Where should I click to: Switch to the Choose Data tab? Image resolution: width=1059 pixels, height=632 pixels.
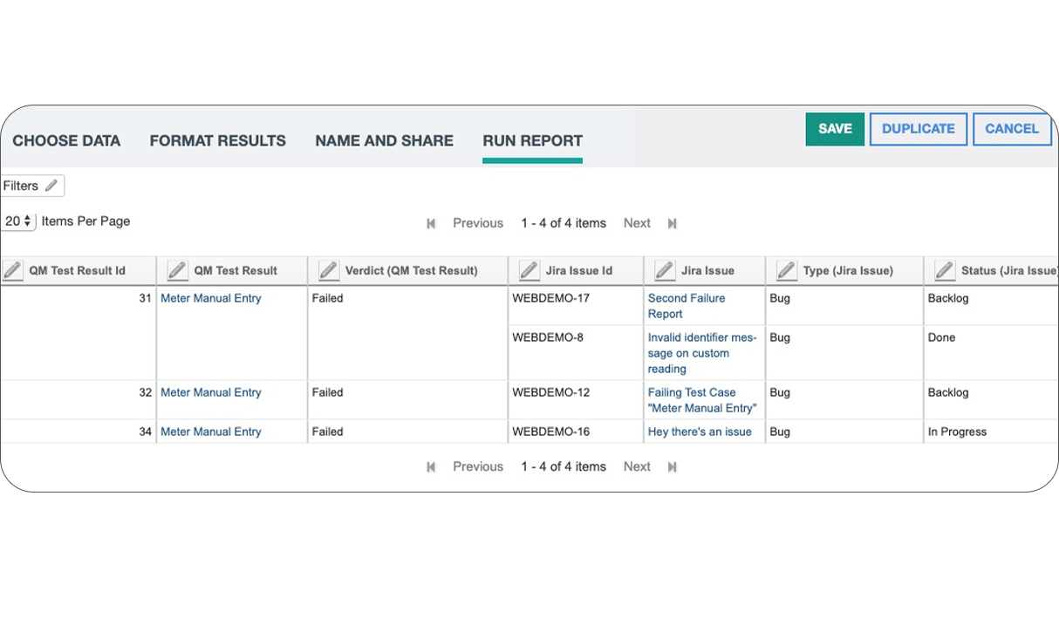click(66, 140)
